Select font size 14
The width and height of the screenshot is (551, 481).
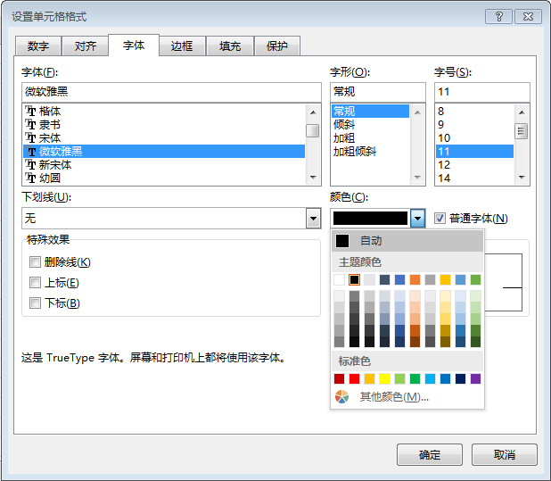coord(474,178)
